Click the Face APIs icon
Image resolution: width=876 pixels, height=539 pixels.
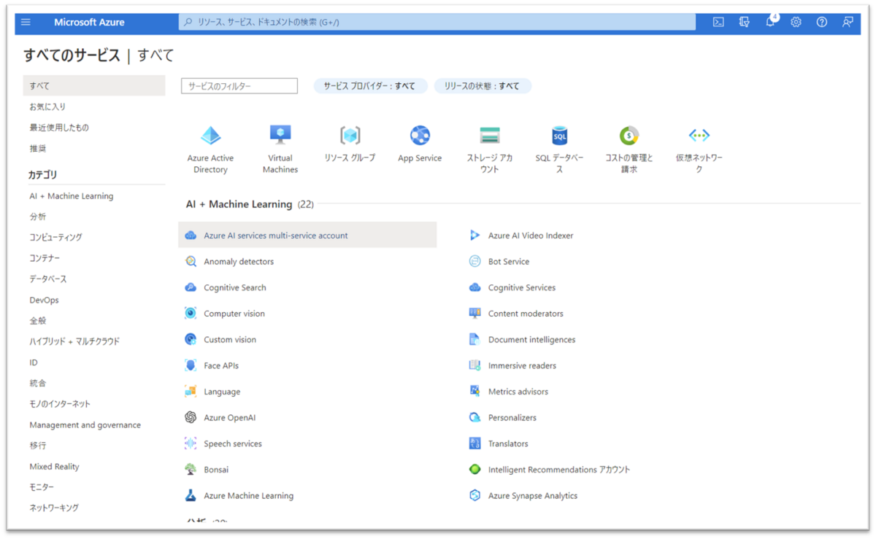191,365
